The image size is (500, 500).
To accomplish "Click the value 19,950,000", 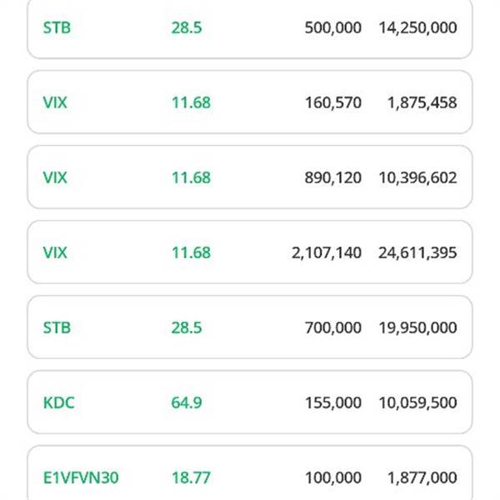I will point(417,327).
